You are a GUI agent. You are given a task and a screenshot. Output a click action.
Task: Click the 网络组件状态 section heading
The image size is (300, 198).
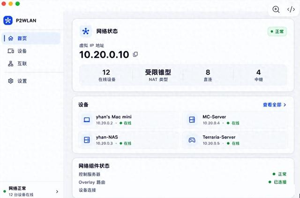pos(94,166)
